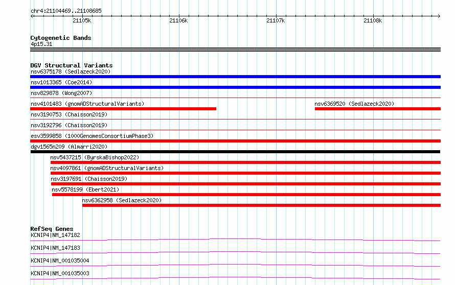Viewport: 455px width, 285px height.
Task: Click the red bar for nsv4101483
Action: point(123,109)
